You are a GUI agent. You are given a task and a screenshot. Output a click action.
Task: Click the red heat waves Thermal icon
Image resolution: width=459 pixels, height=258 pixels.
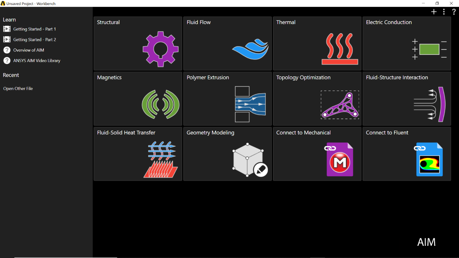340,49
